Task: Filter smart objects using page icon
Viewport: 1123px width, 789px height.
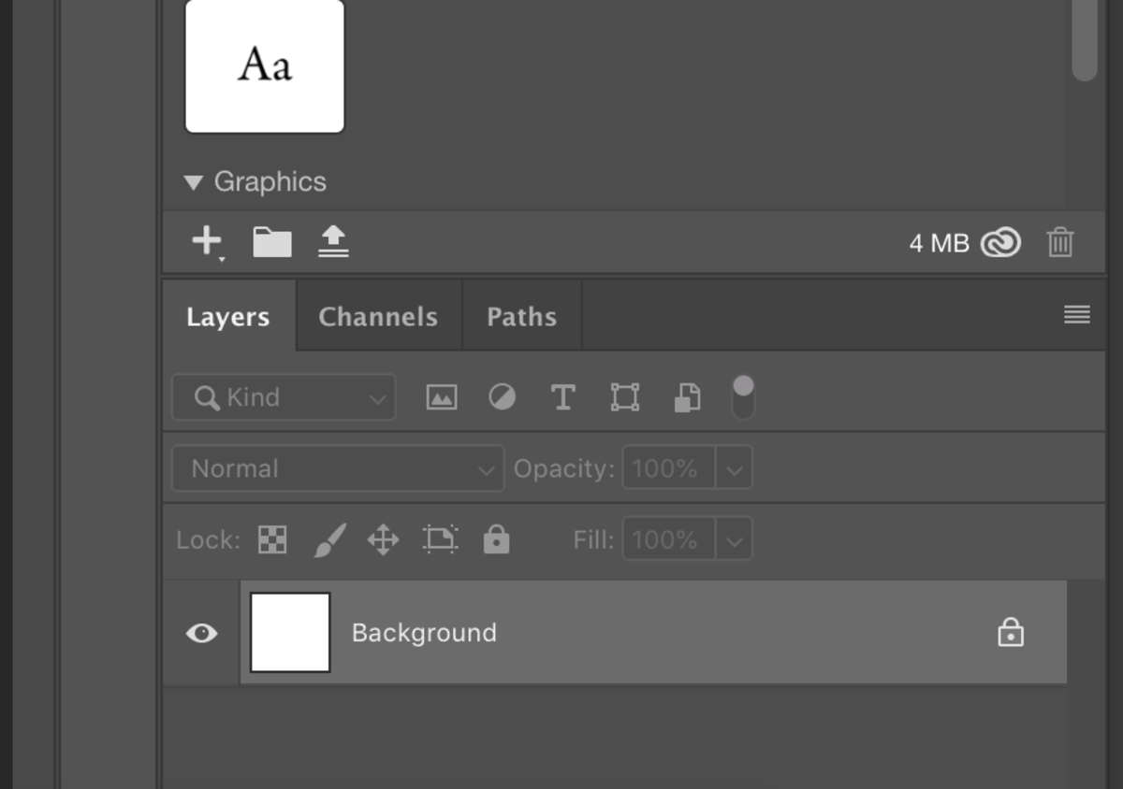Action: [x=686, y=396]
